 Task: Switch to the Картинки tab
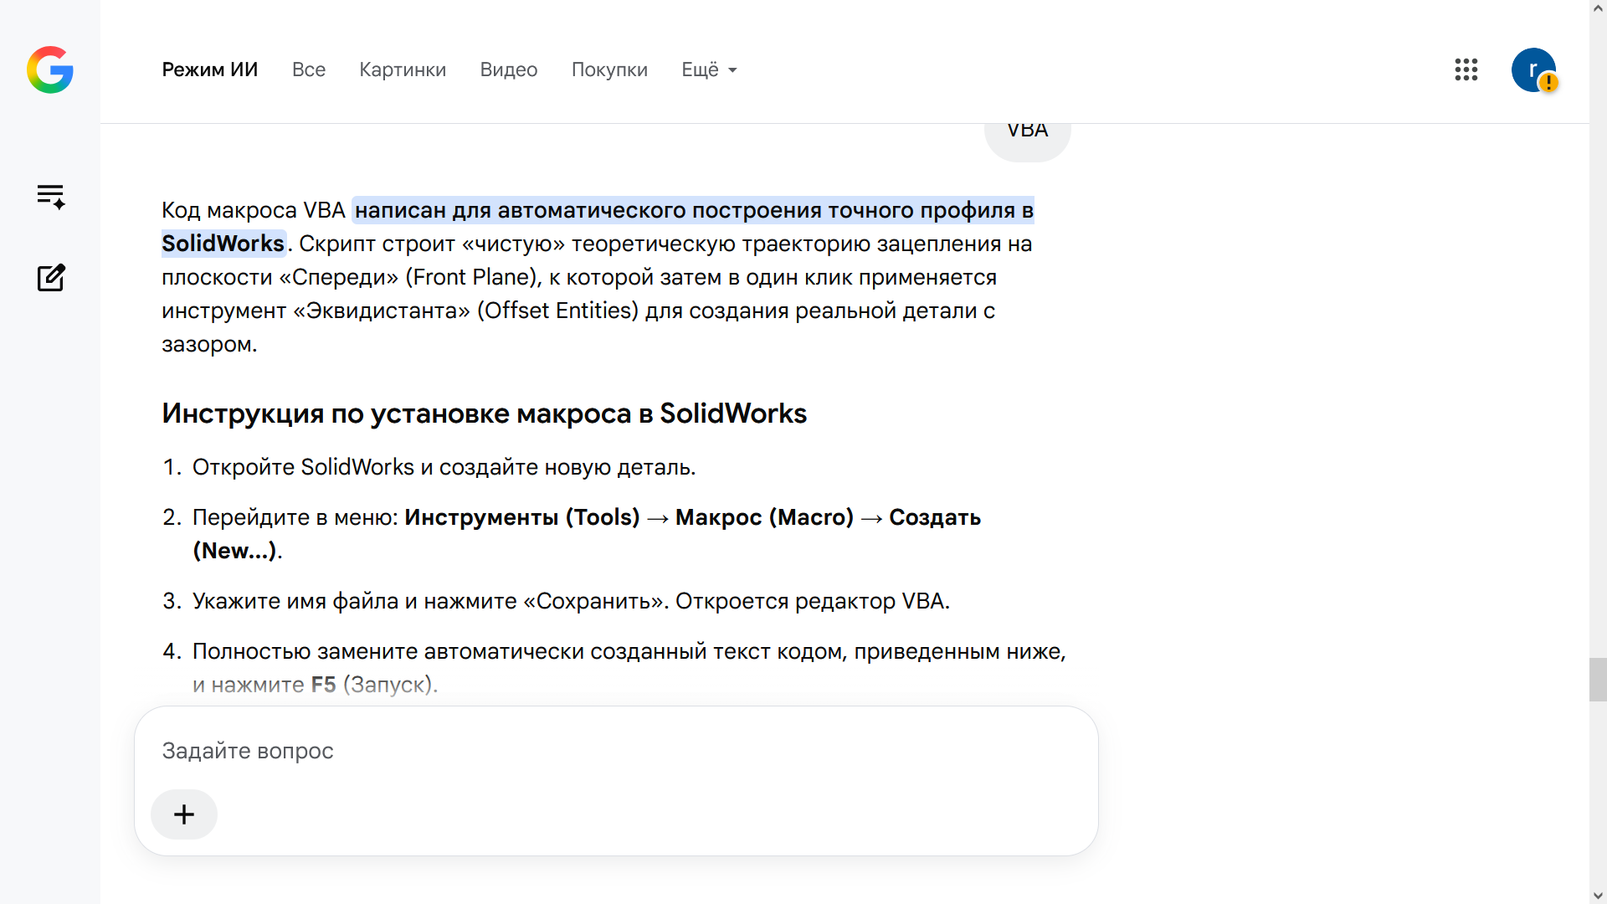pos(403,69)
